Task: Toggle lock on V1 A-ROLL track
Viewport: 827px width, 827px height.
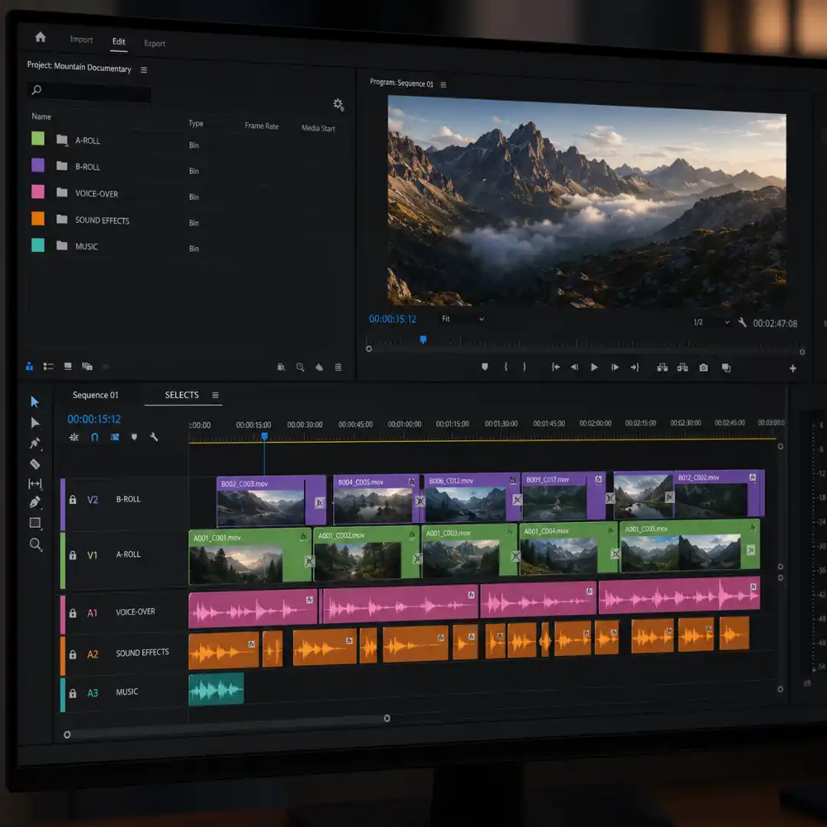Action: [73, 555]
